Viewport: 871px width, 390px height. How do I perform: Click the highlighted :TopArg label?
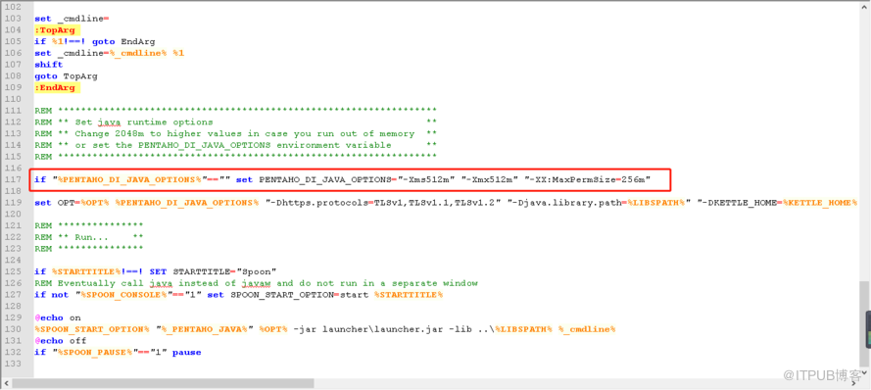(55, 30)
